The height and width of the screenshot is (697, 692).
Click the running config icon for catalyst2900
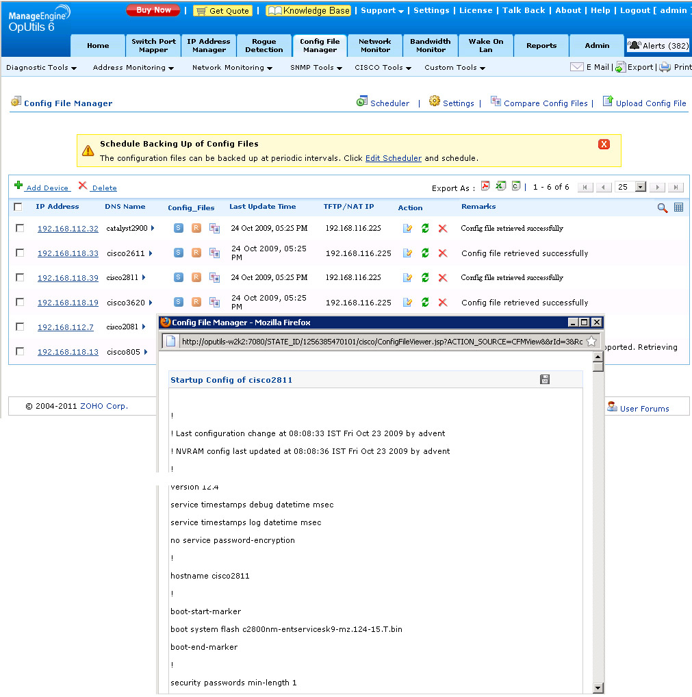click(196, 228)
